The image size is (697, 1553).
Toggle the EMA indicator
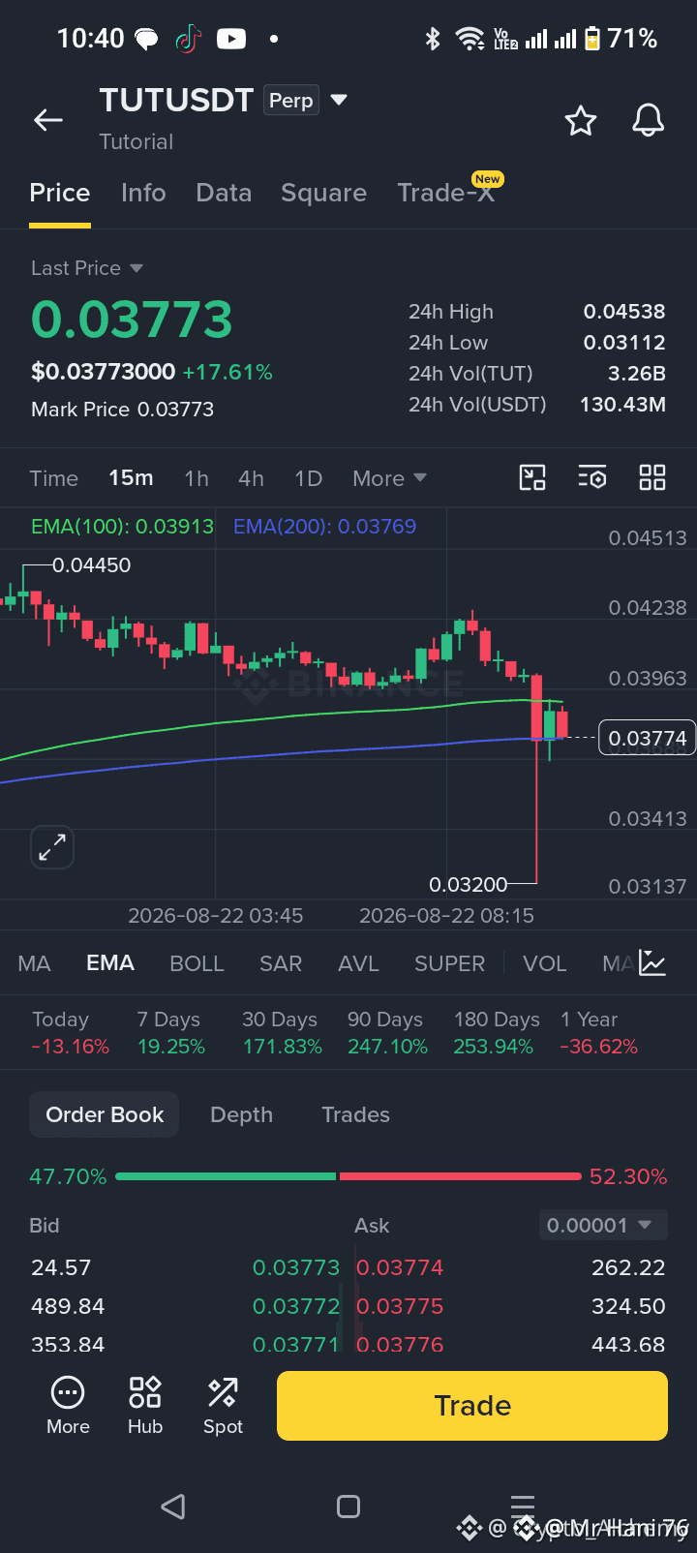point(110,963)
